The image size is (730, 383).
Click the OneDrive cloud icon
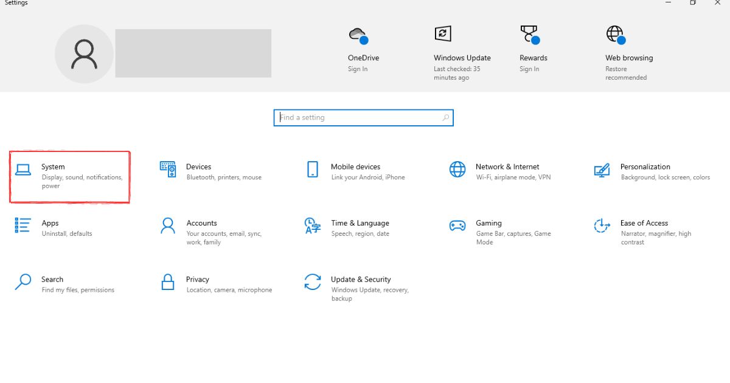[x=358, y=35]
